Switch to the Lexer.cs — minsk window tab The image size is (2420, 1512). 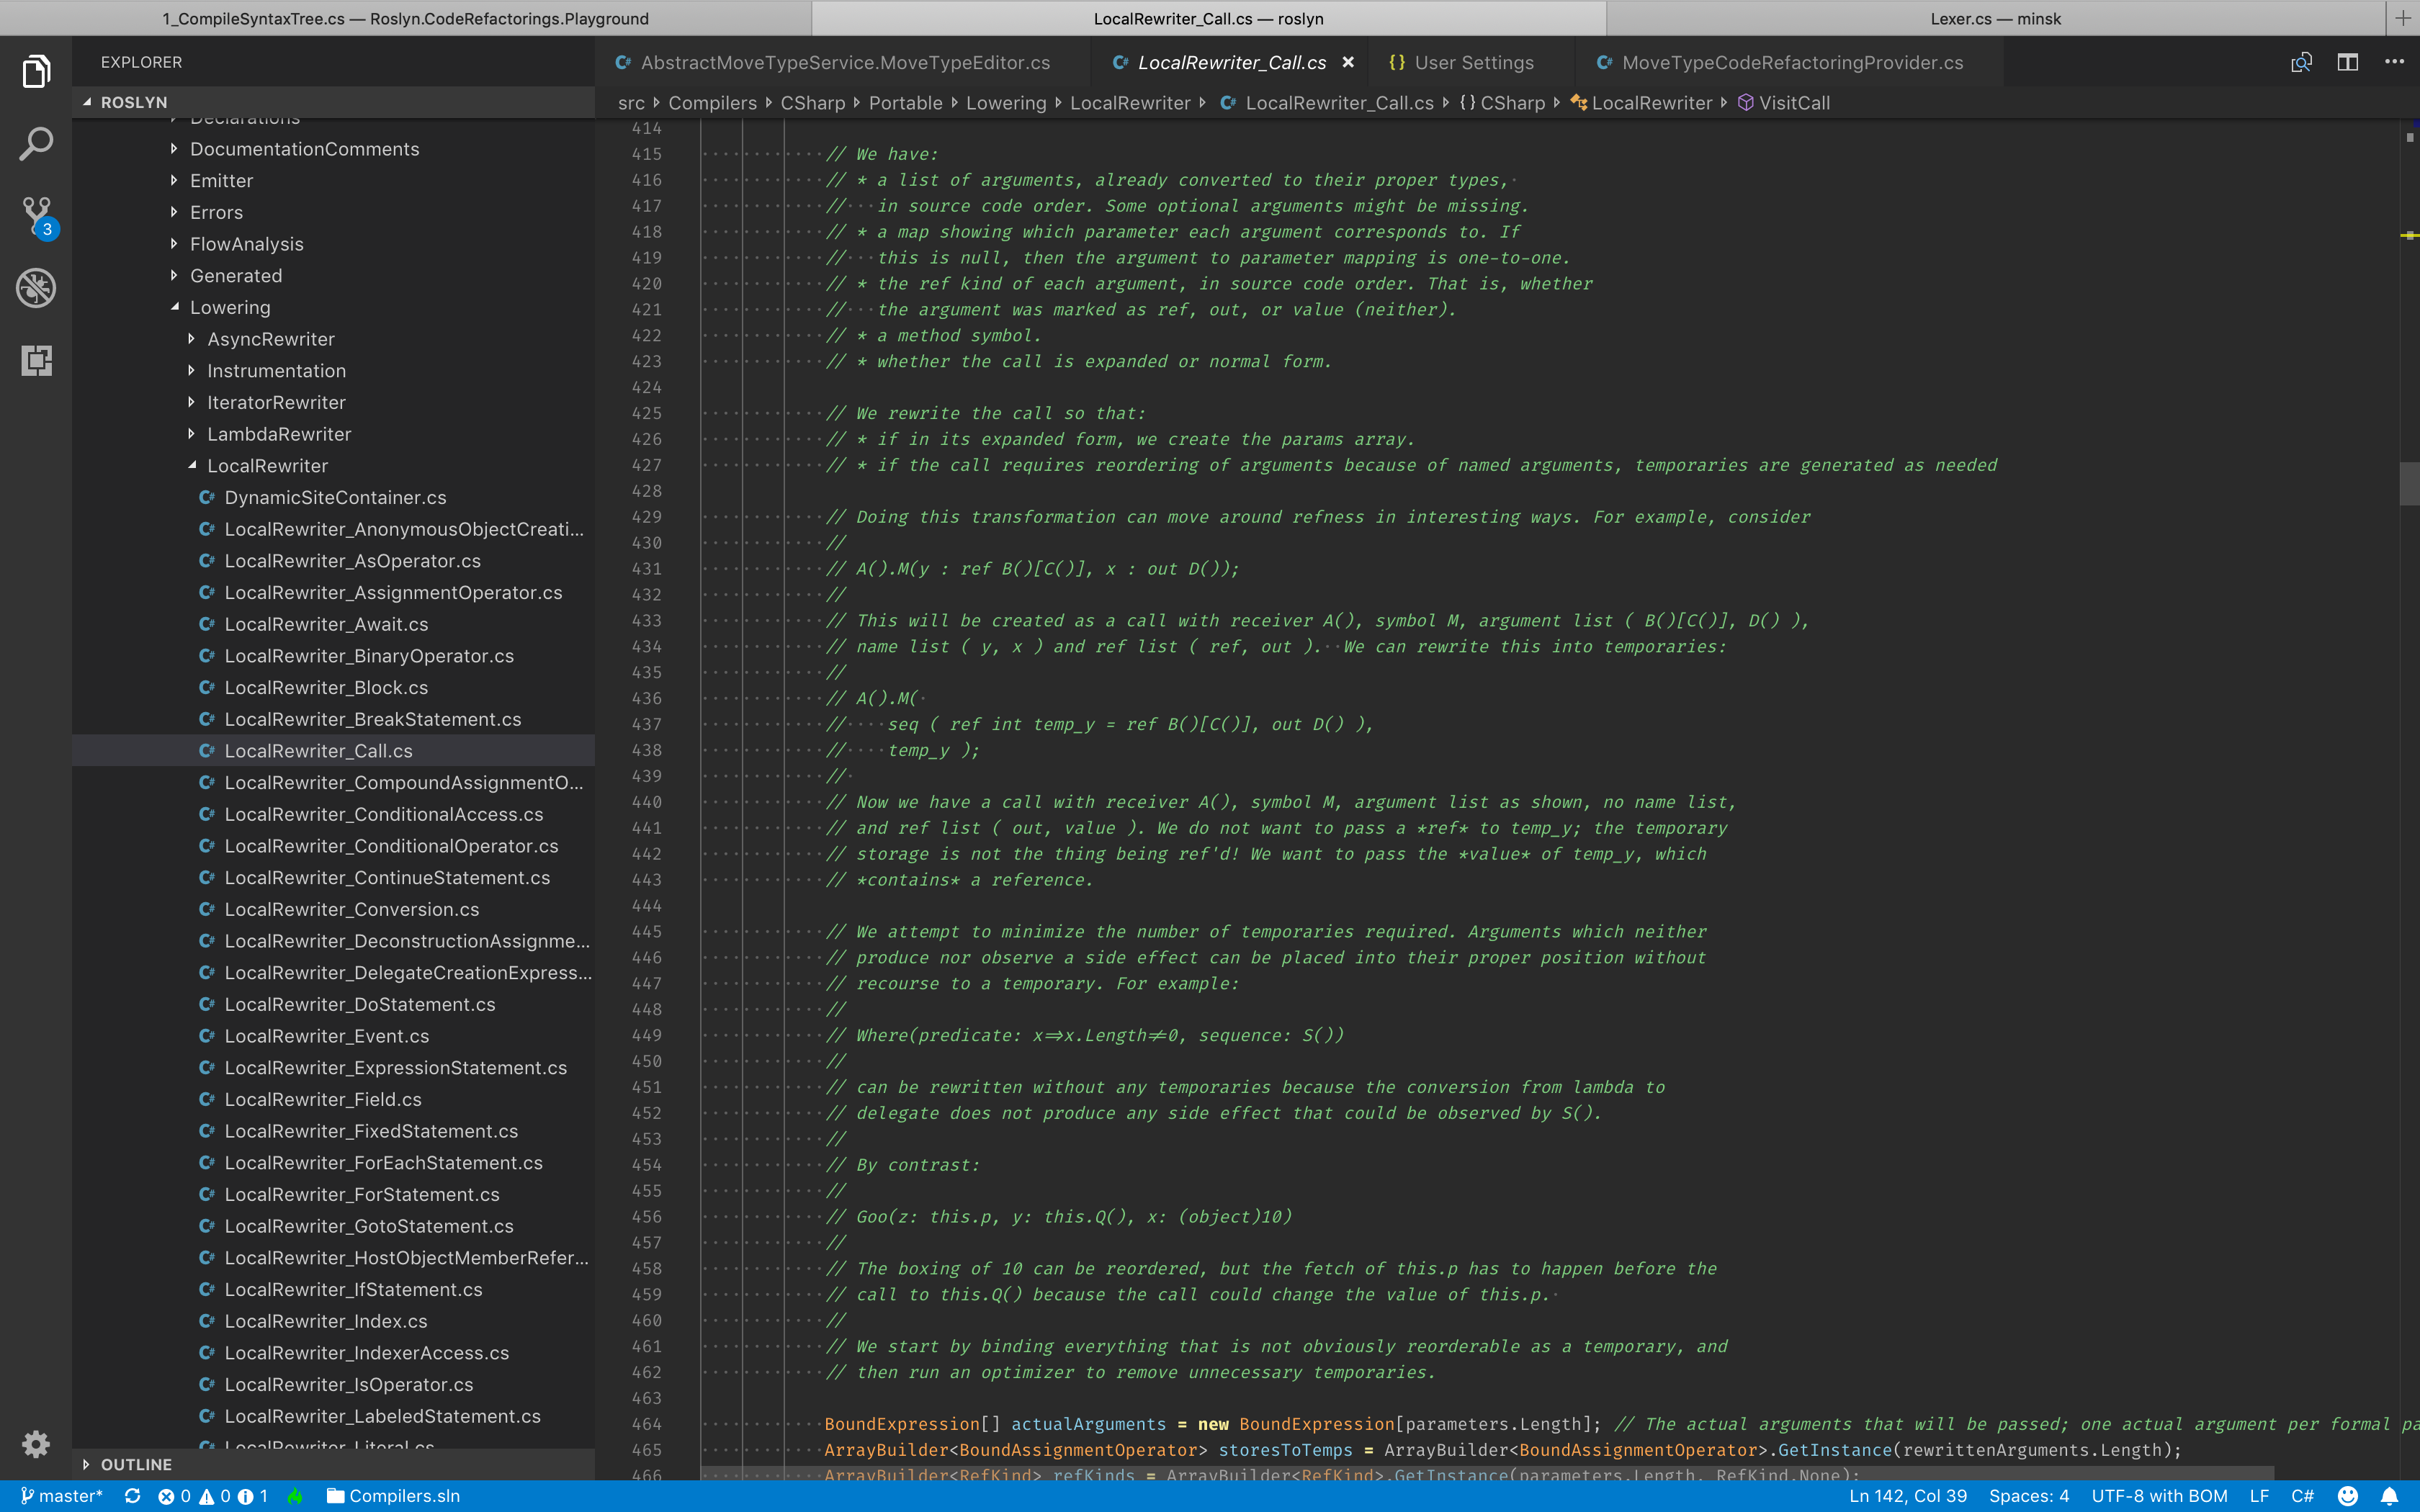pos(1995,18)
